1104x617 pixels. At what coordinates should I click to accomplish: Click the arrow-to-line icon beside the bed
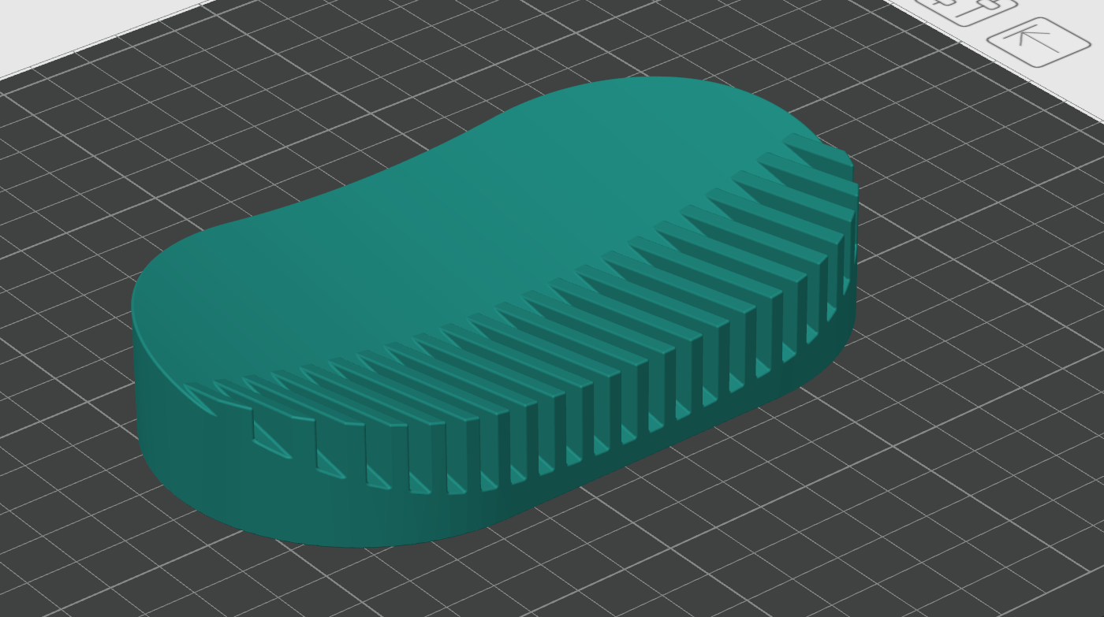coord(1038,41)
